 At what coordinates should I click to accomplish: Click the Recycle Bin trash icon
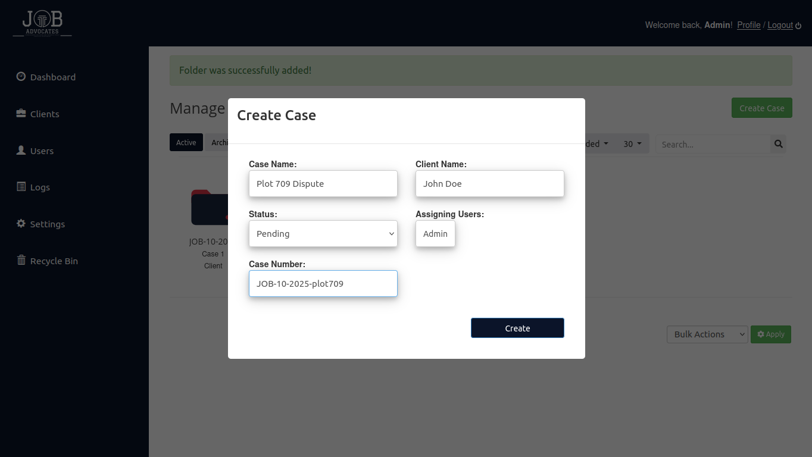(21, 261)
